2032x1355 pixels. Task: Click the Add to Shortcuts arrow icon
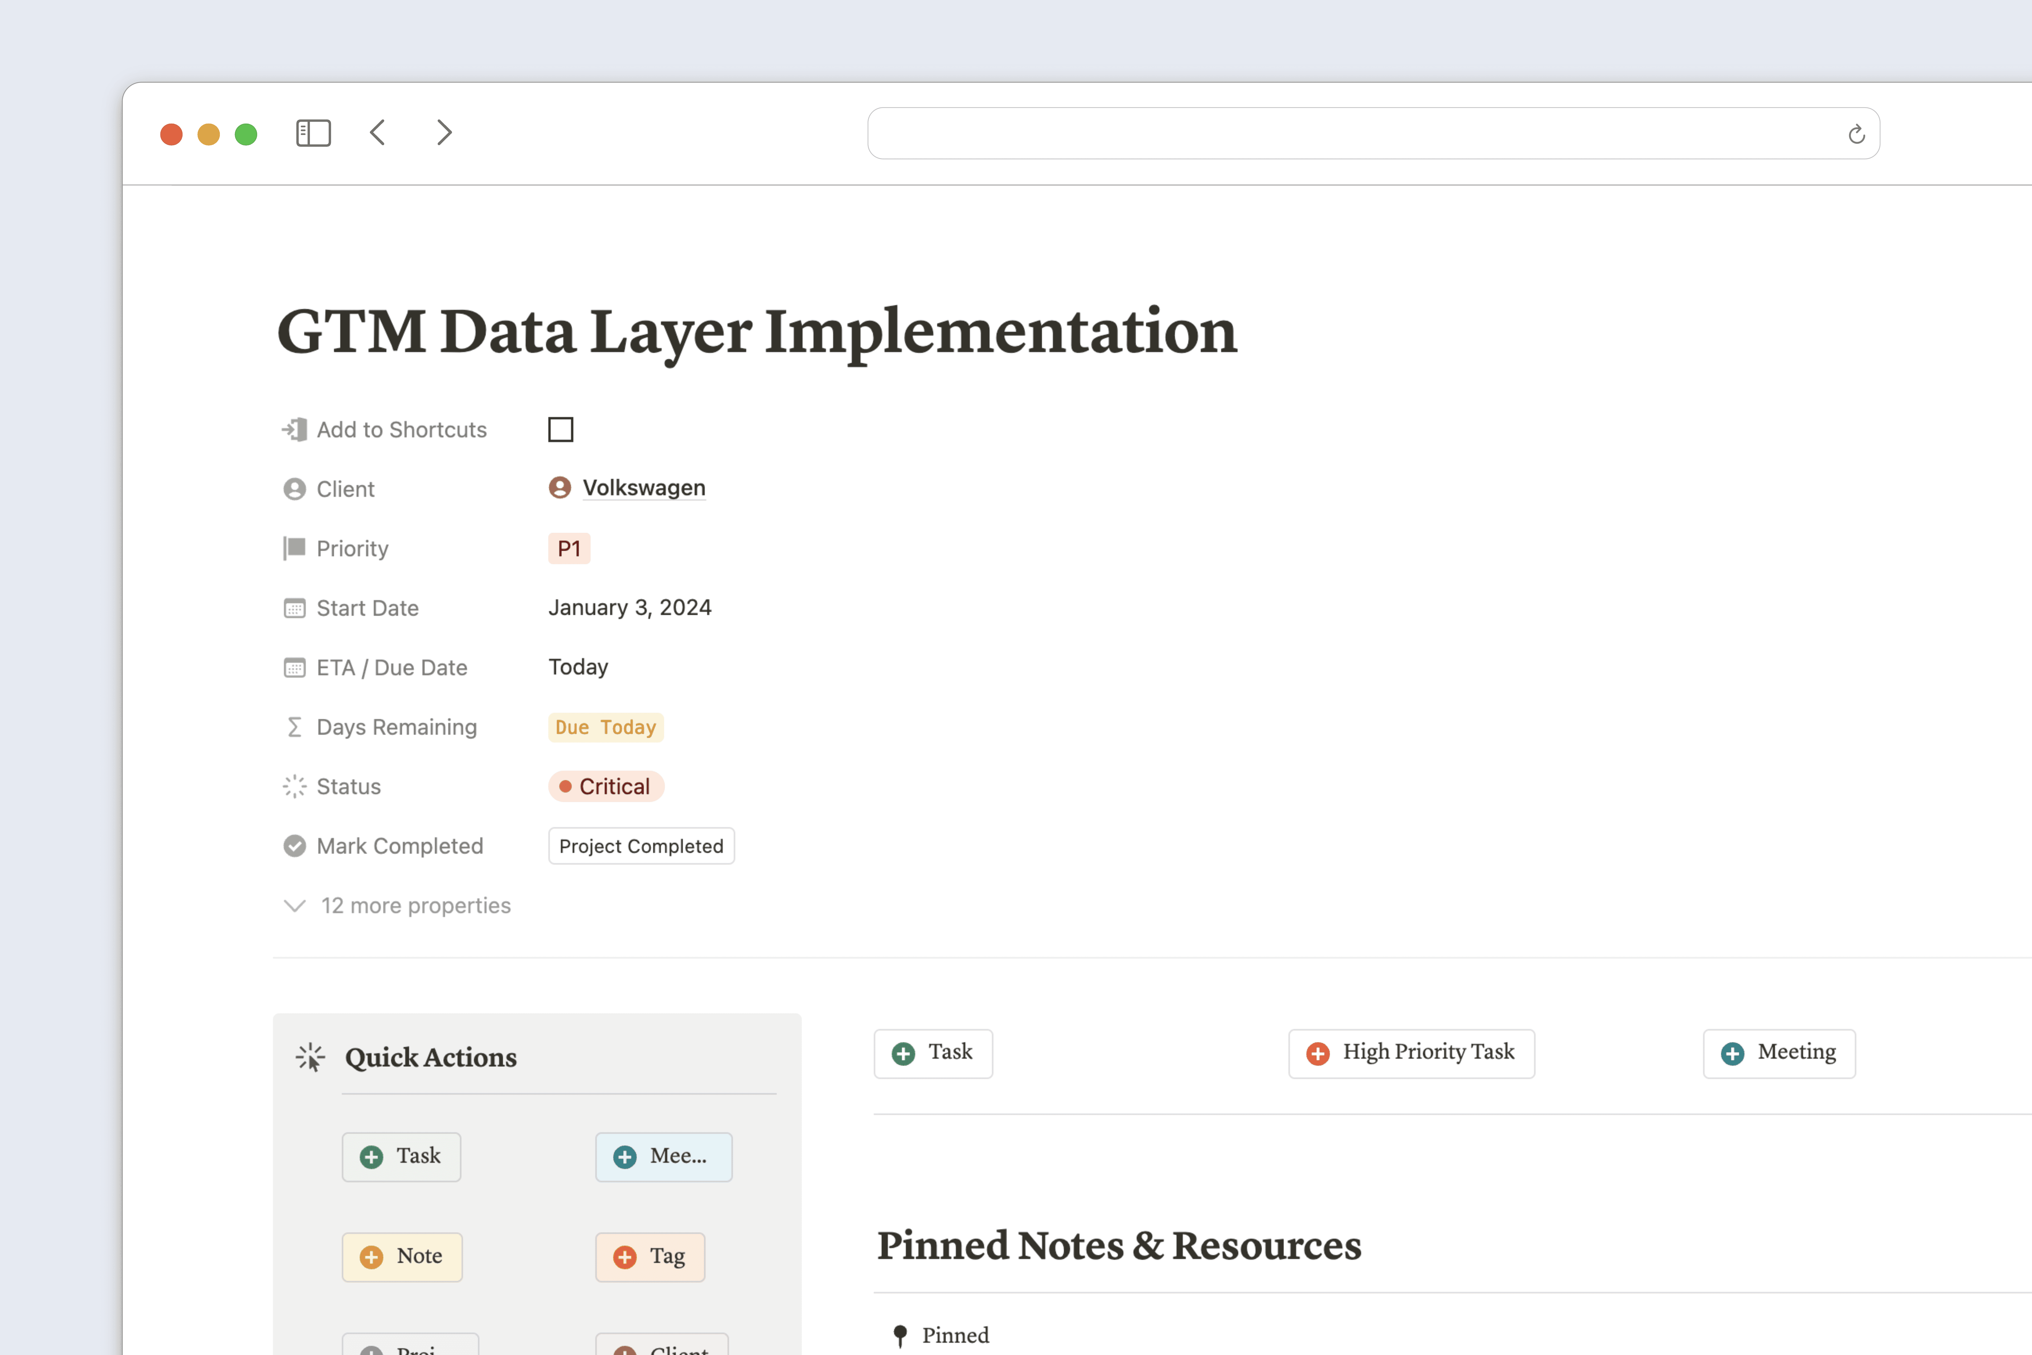pyautogui.click(x=294, y=430)
